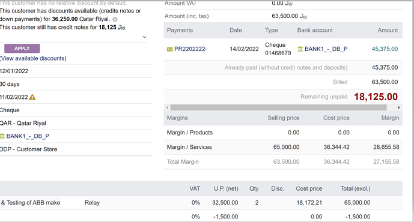Click the purple APPLY button
414x222 pixels.
click(x=22, y=49)
